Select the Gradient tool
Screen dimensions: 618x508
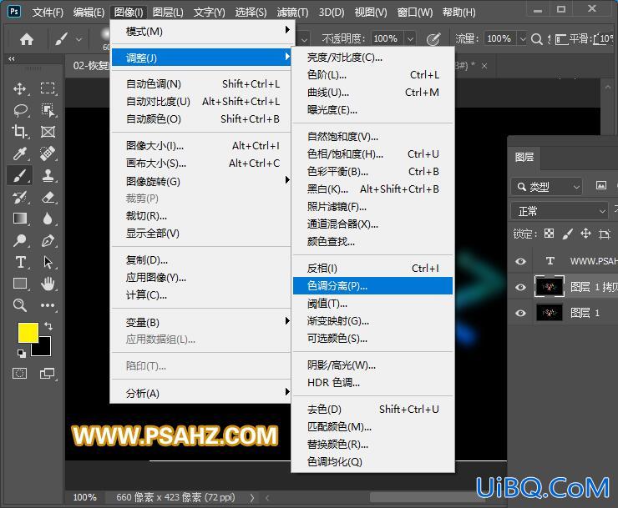coord(20,219)
